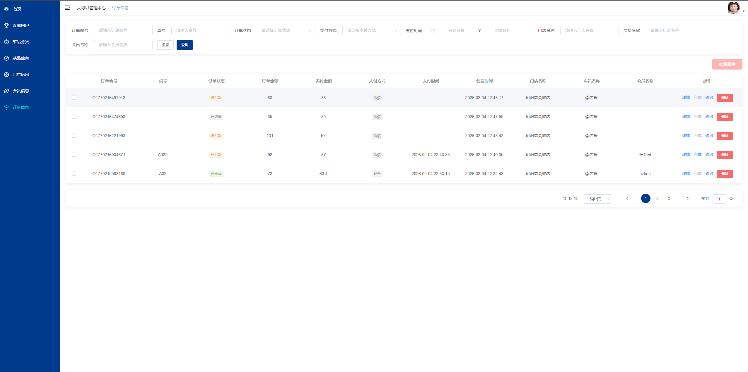
Task: Click the 查询 search button
Action: tap(185, 45)
